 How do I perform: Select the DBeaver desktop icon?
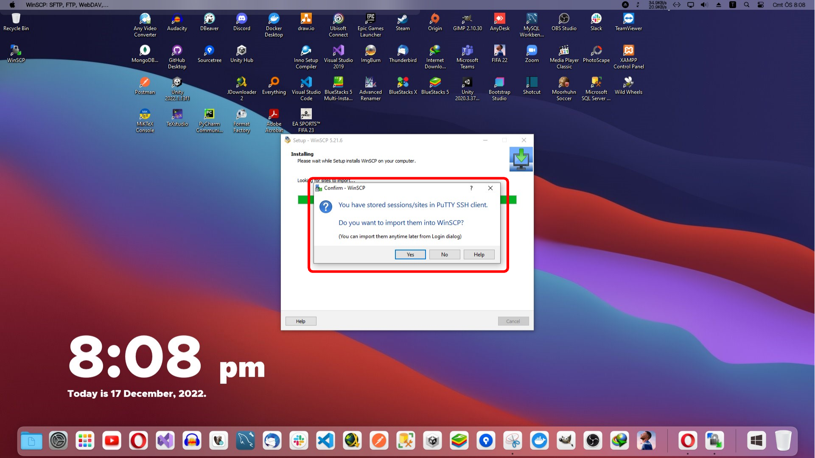[210, 22]
